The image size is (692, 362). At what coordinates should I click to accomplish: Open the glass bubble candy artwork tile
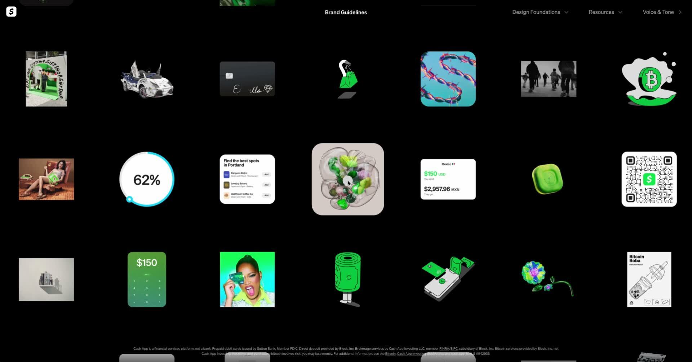[347, 179]
